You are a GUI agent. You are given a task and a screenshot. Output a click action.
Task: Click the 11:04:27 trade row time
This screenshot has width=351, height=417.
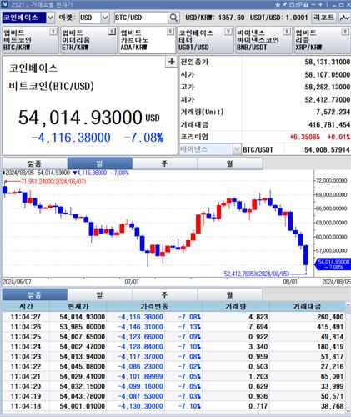point(26,317)
